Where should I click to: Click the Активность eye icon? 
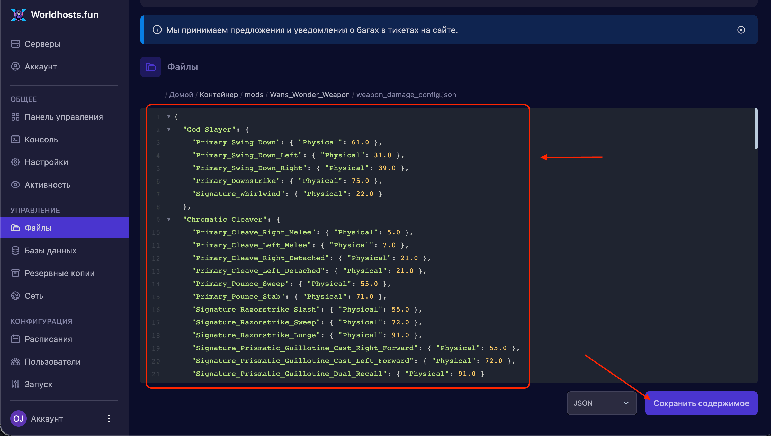[15, 185]
